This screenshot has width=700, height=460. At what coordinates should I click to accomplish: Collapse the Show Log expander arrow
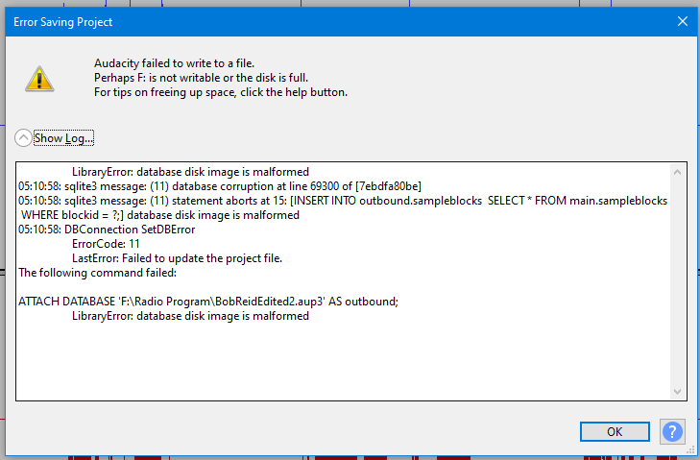23,137
